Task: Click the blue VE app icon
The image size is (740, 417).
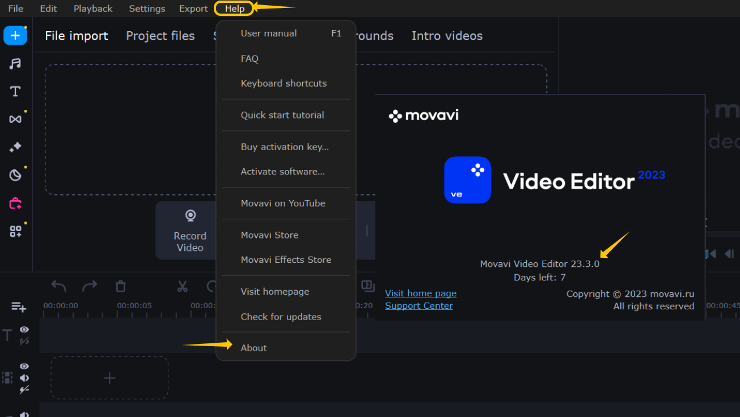Action: 467,180
